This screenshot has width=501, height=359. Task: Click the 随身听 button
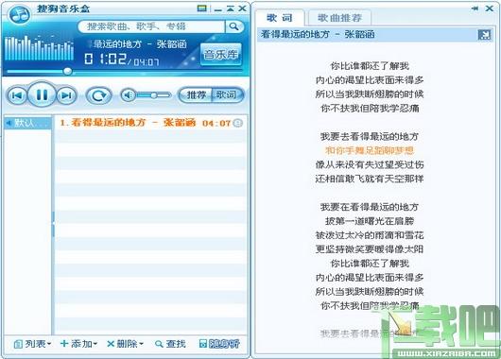(219, 344)
